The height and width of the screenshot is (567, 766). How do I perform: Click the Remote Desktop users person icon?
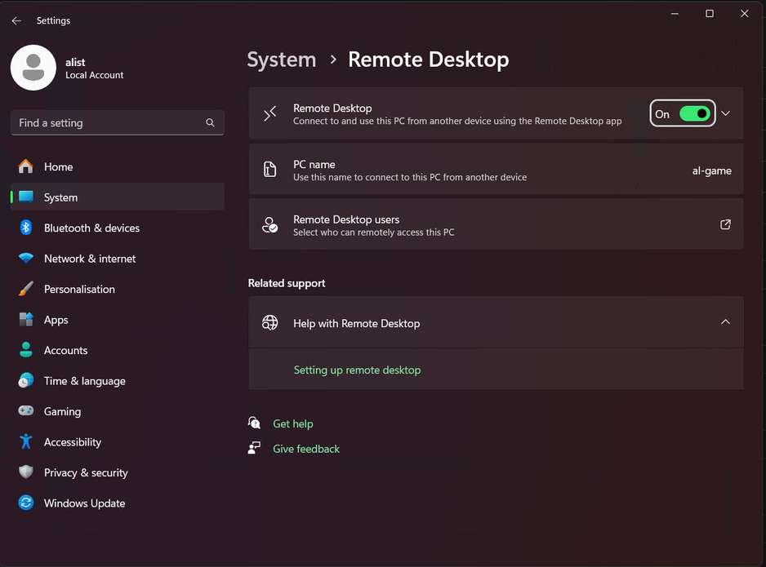tap(270, 225)
